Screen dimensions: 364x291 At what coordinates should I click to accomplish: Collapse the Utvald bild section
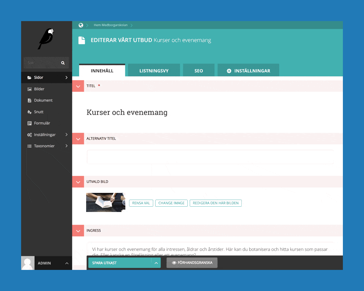[x=78, y=182]
